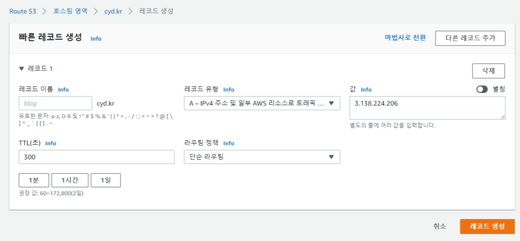
Task: Open 호스팅 영역 breadcrumb link
Action: tap(71, 11)
